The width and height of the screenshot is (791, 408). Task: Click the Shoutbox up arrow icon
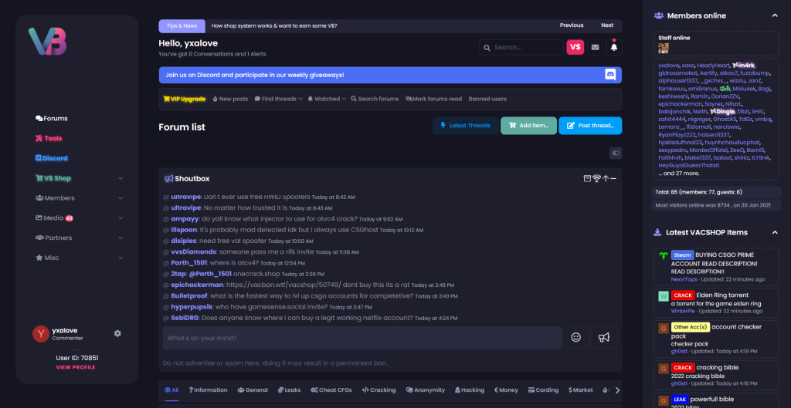606,178
